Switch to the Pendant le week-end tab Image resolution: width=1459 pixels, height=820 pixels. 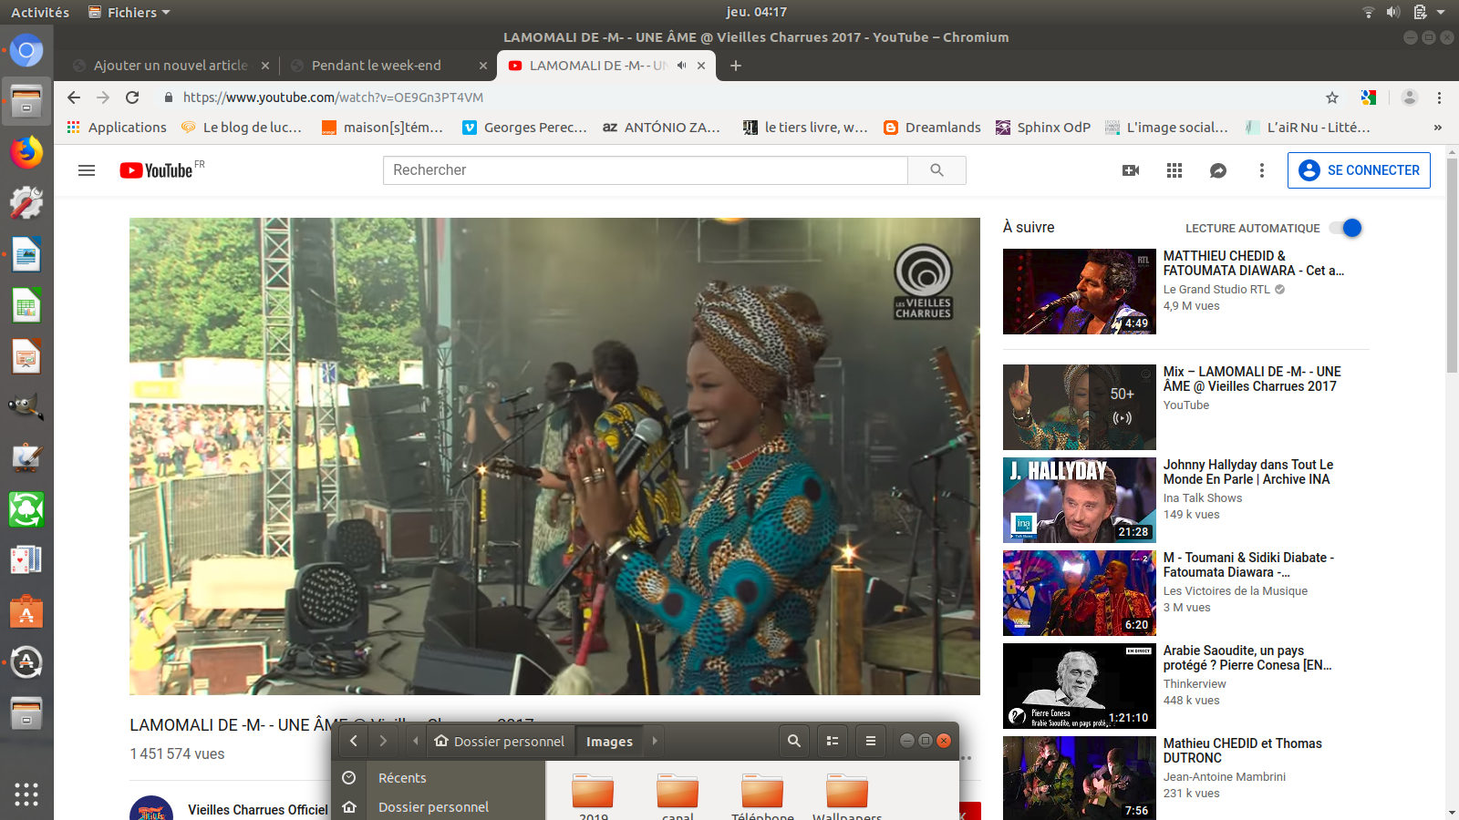[x=376, y=66]
